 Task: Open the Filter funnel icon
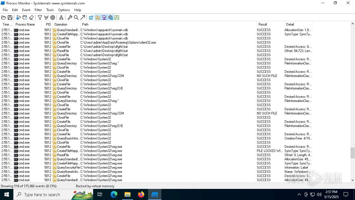(x=40, y=17)
